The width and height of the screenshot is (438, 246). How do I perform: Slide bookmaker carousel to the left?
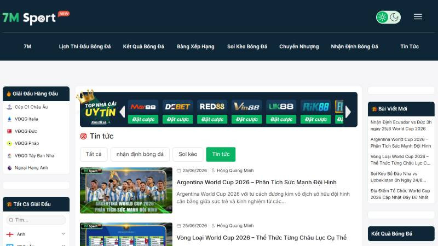coord(122,112)
